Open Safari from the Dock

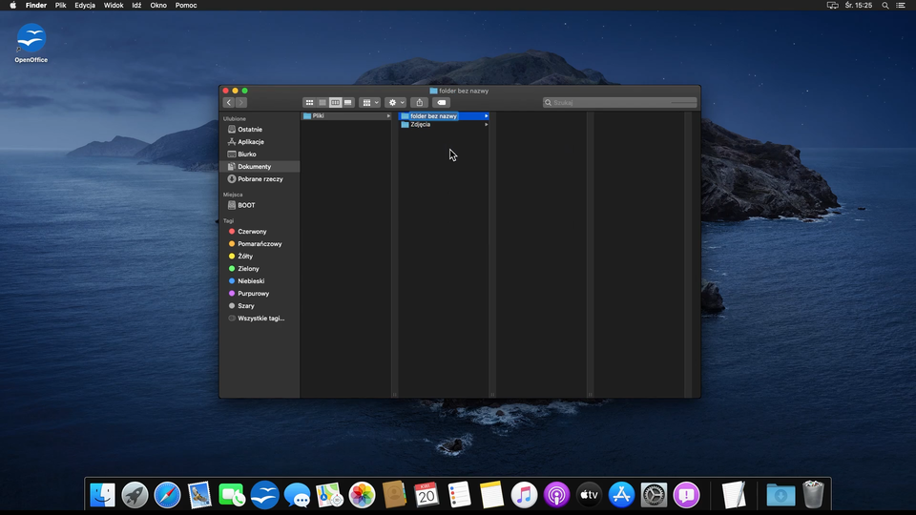click(167, 494)
